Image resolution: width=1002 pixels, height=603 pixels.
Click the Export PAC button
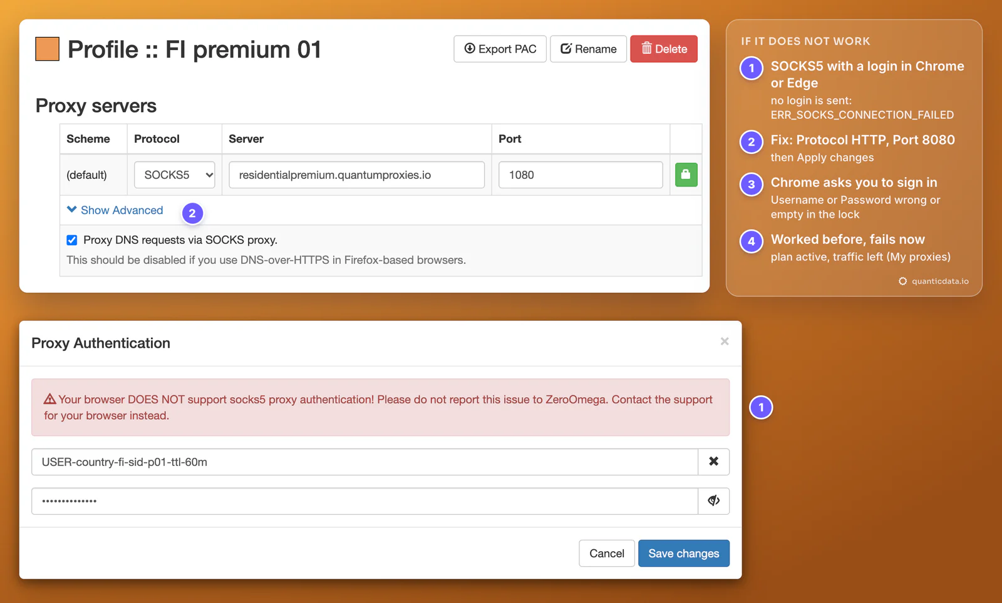(500, 49)
